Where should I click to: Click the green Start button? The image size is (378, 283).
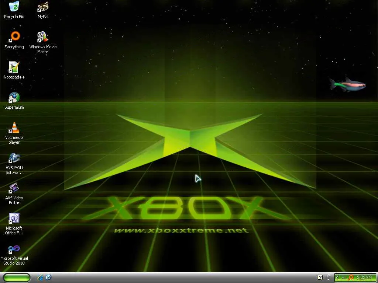[x=17, y=277]
